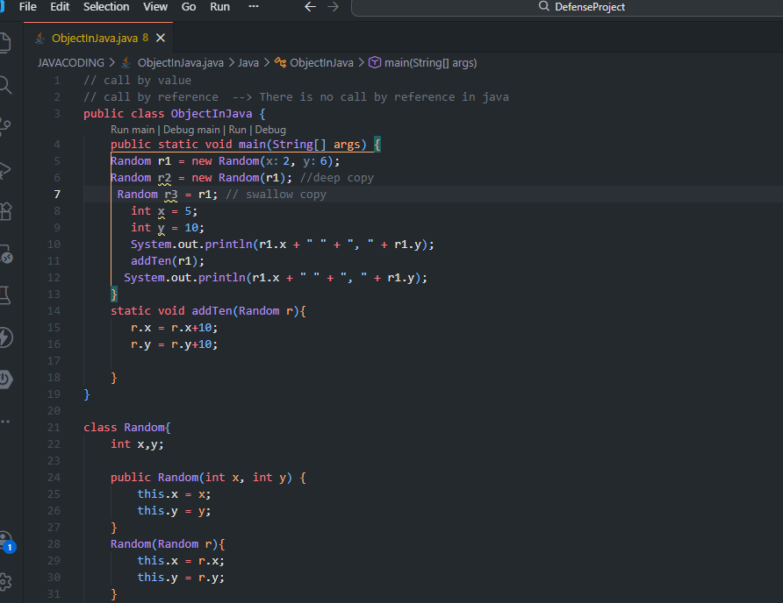783x603 pixels.
Task: Click the 'Run main' CodeLens link
Action: coord(133,130)
